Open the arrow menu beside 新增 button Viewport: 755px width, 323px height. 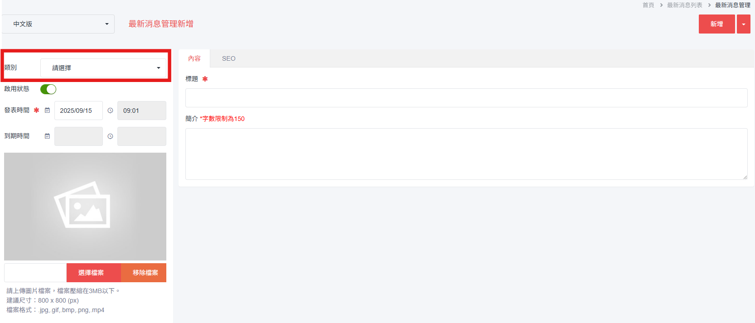tap(744, 24)
